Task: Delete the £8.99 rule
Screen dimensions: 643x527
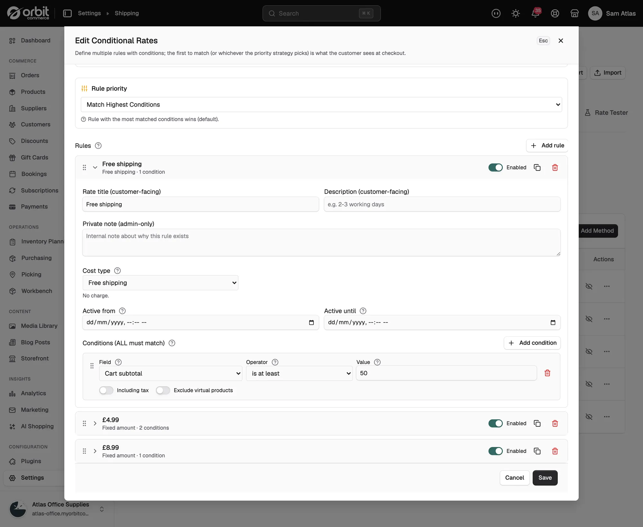Action: tap(555, 451)
